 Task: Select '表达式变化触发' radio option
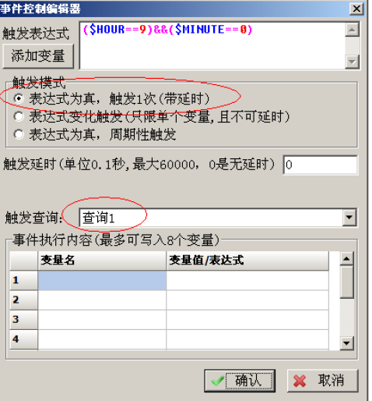point(19,116)
